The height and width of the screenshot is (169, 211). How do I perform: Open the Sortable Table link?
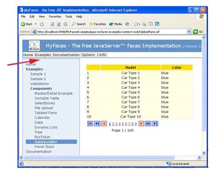(x=47, y=98)
